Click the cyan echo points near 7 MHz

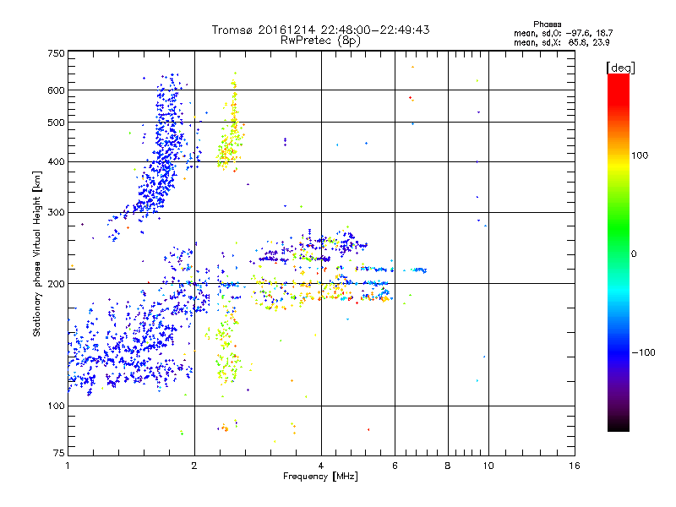pyautogui.click(x=418, y=270)
